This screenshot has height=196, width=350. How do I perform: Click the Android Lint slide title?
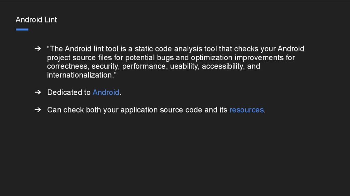(x=36, y=20)
